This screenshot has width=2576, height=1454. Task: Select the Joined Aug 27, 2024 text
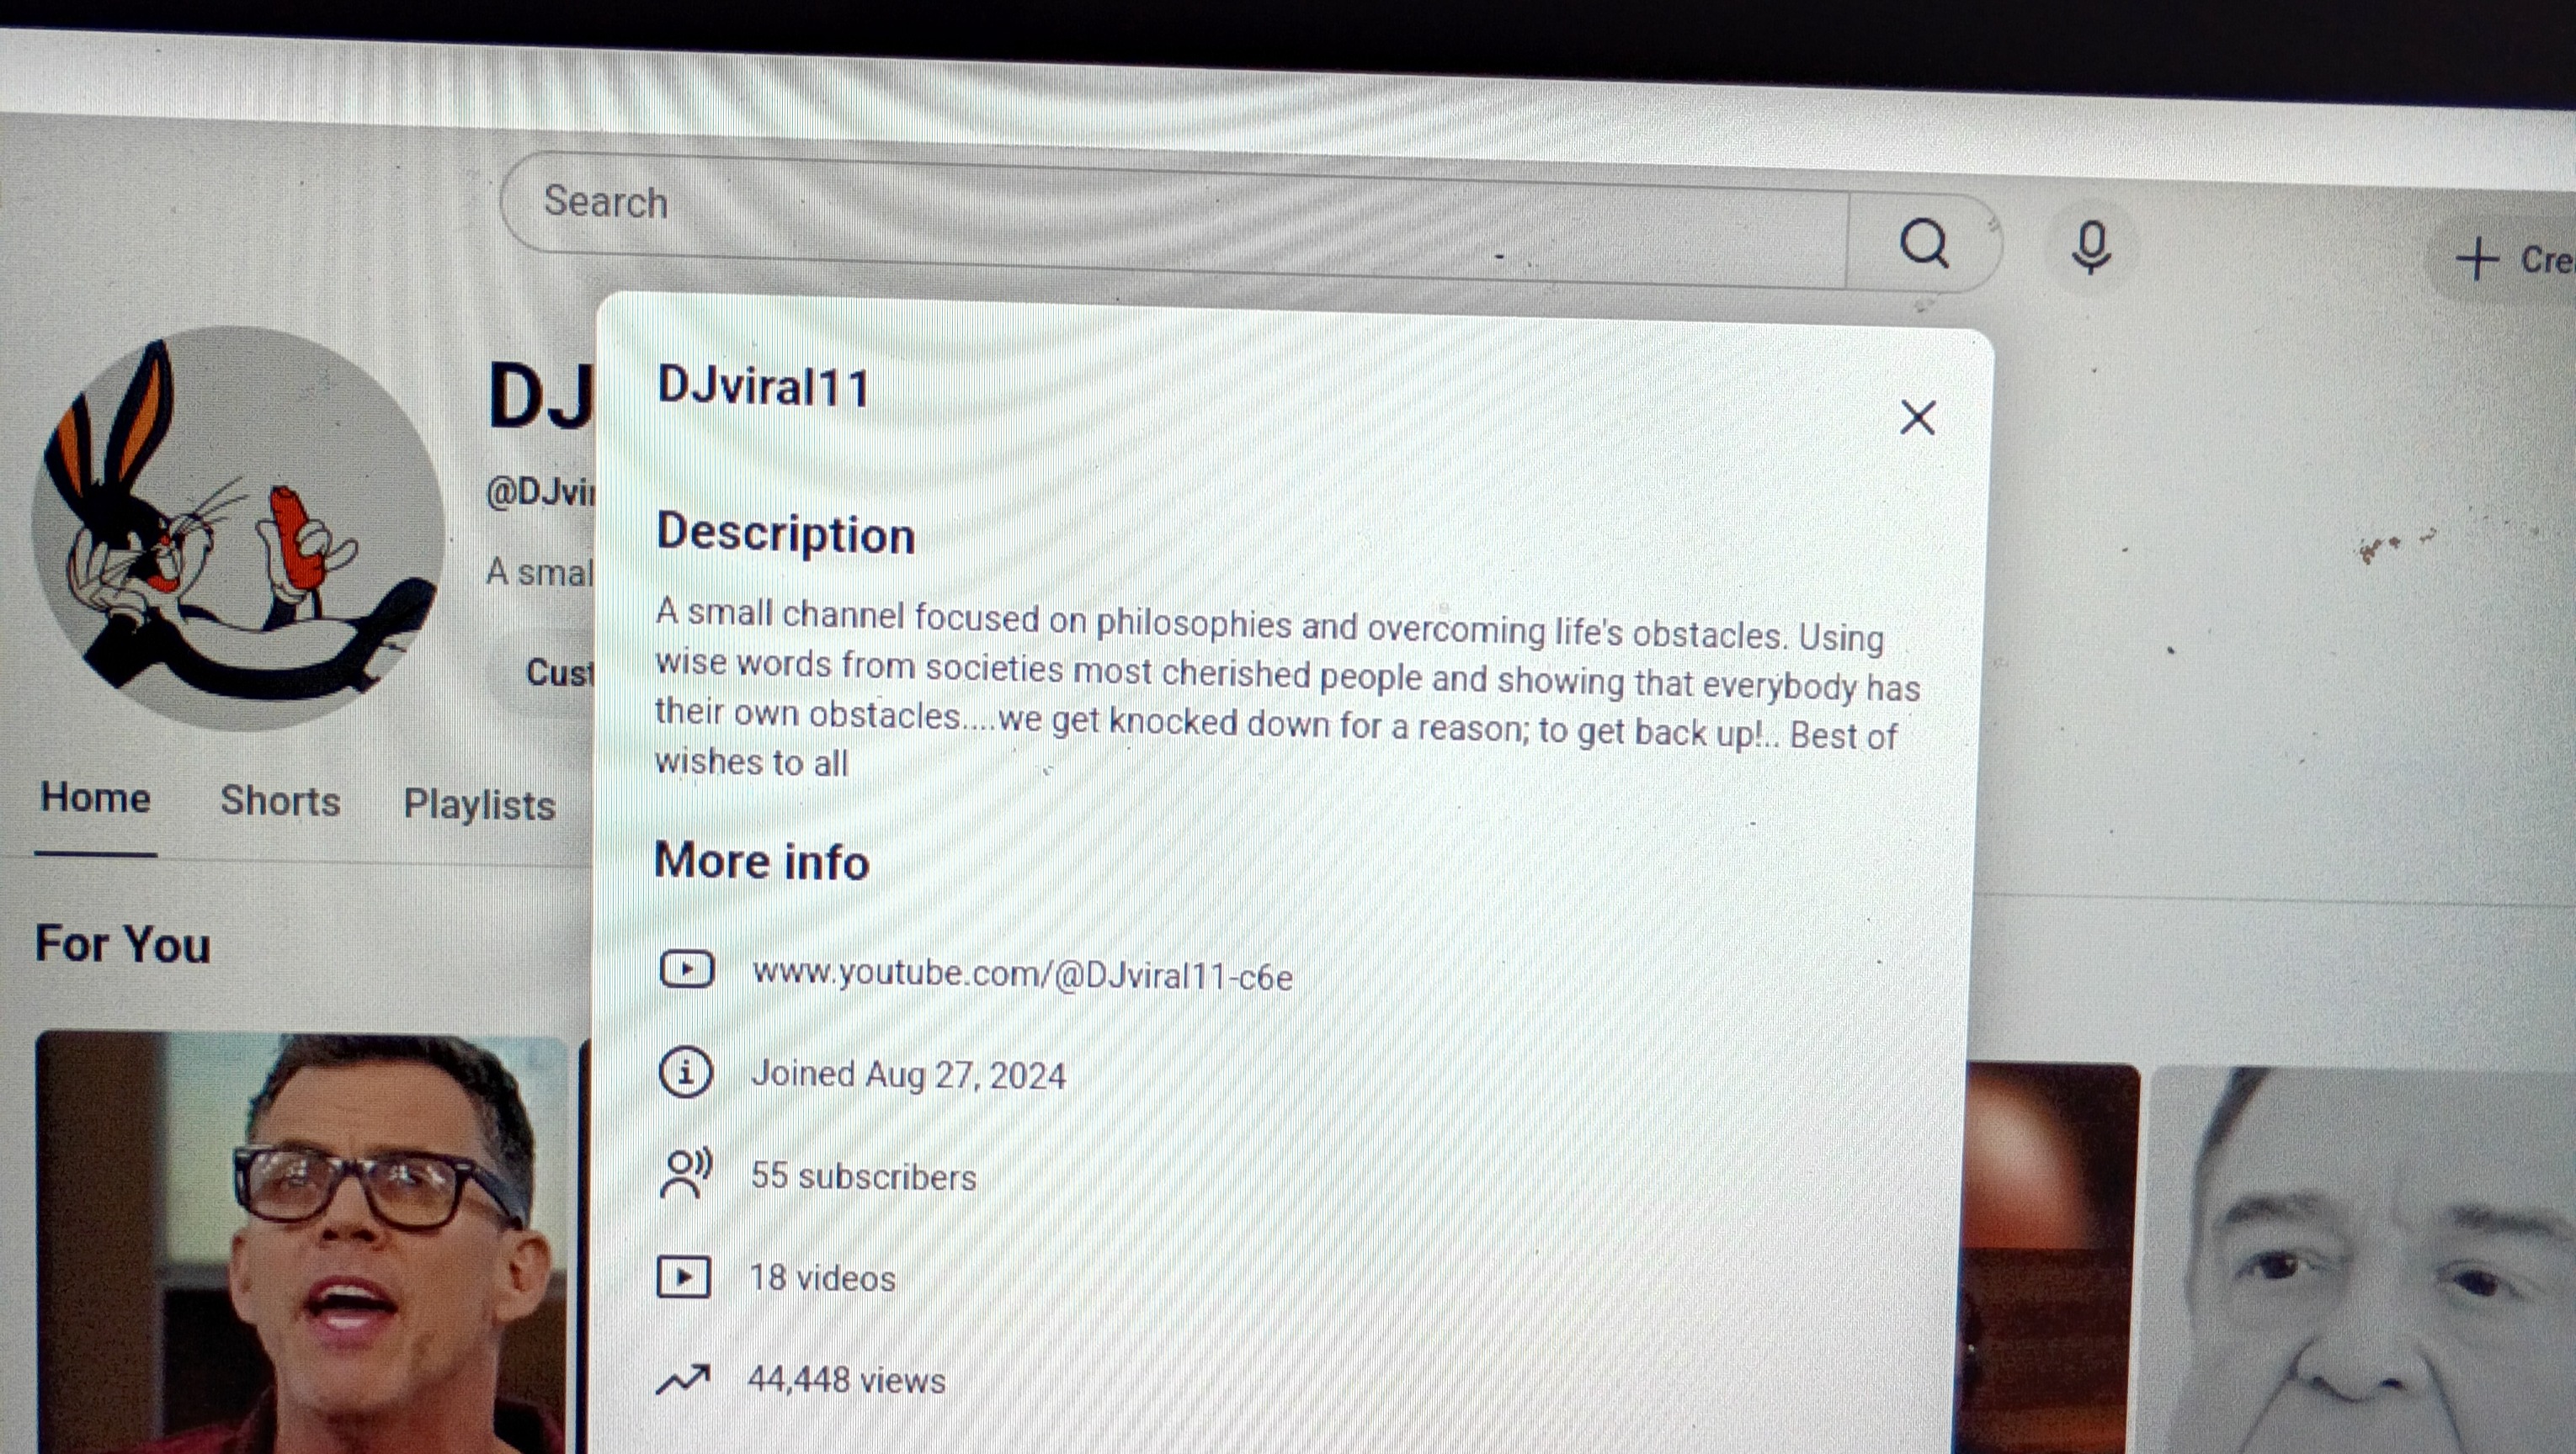[x=908, y=1075]
